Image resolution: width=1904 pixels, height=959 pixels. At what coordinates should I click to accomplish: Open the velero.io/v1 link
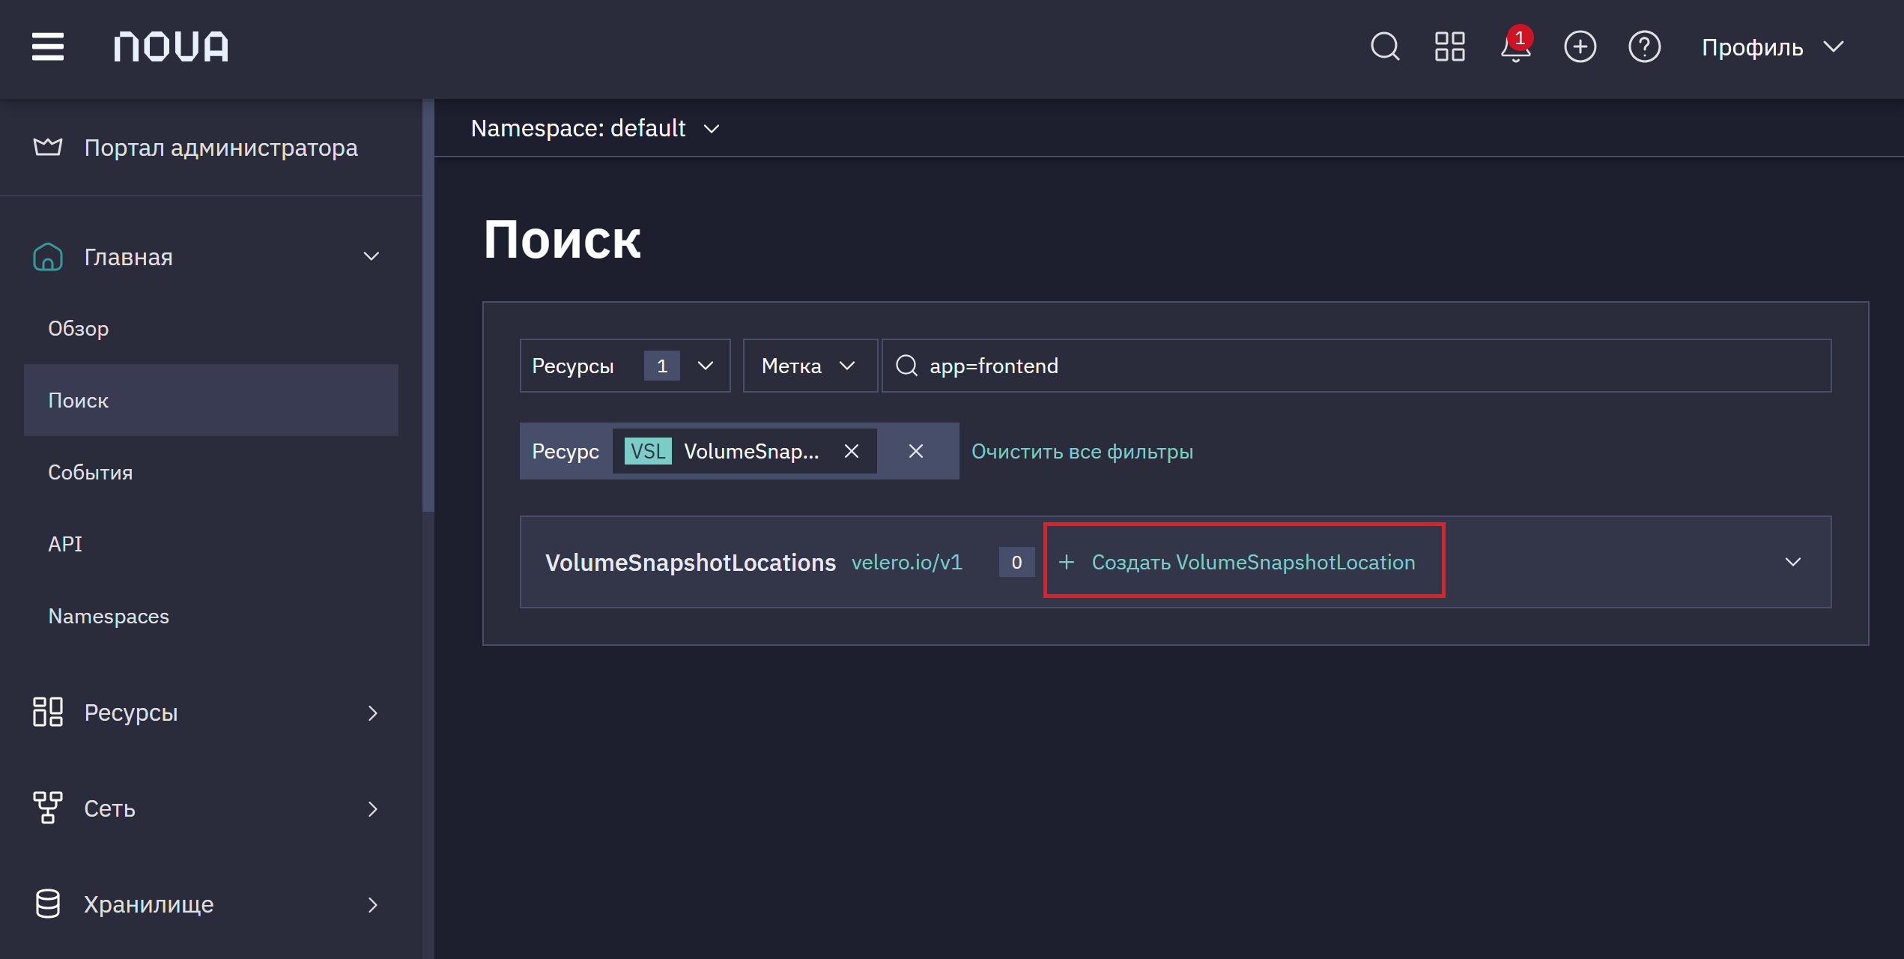point(906,562)
